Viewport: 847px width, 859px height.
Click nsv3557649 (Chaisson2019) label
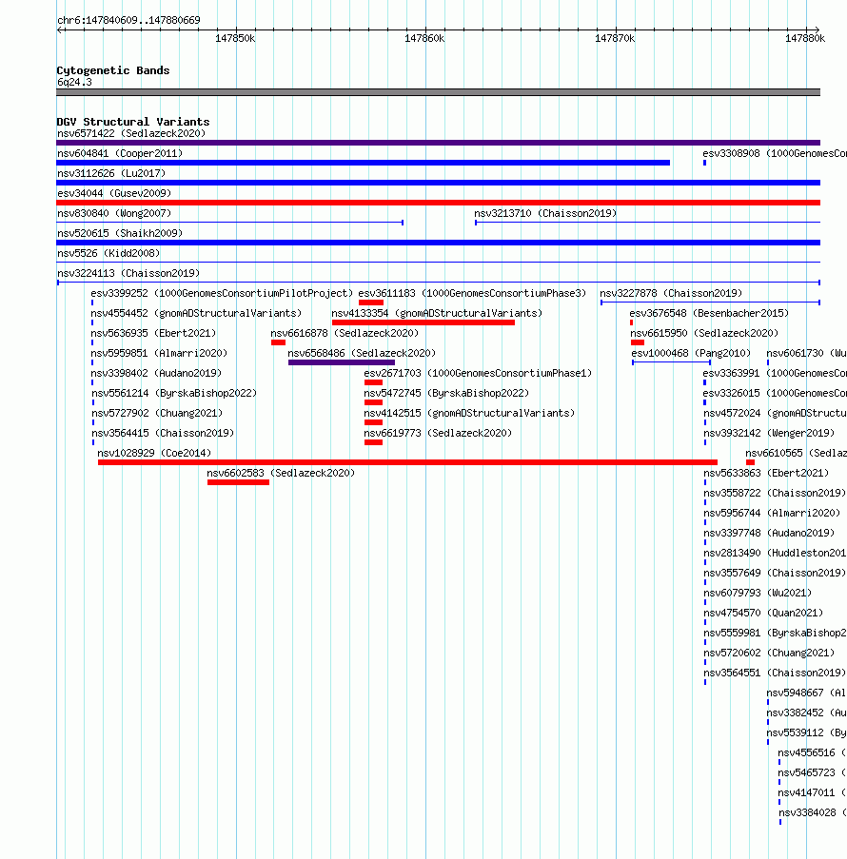[775, 573]
